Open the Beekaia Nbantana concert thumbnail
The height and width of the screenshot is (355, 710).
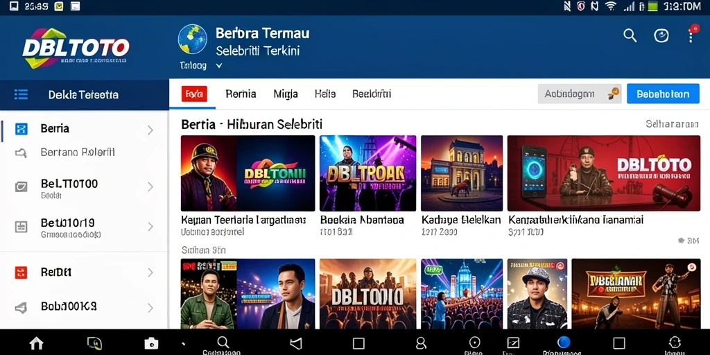pyautogui.click(x=367, y=173)
